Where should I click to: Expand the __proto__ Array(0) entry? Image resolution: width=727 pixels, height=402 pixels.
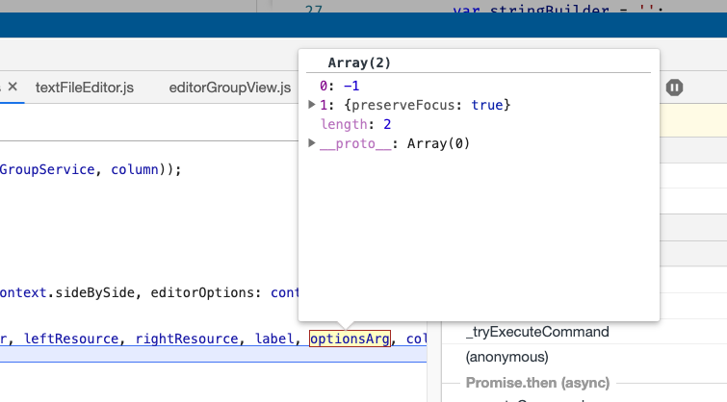tap(312, 143)
